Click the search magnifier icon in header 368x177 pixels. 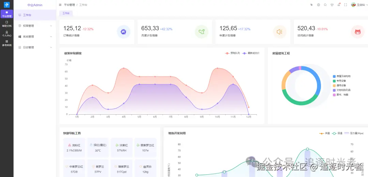325,5
